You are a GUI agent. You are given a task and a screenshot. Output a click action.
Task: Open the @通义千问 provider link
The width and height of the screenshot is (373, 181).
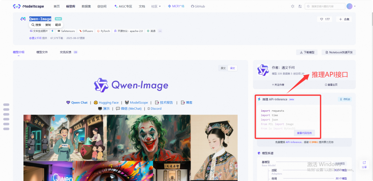[x=35, y=38]
